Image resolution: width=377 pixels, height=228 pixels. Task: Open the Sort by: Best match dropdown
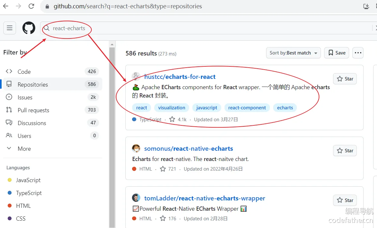[293, 53]
